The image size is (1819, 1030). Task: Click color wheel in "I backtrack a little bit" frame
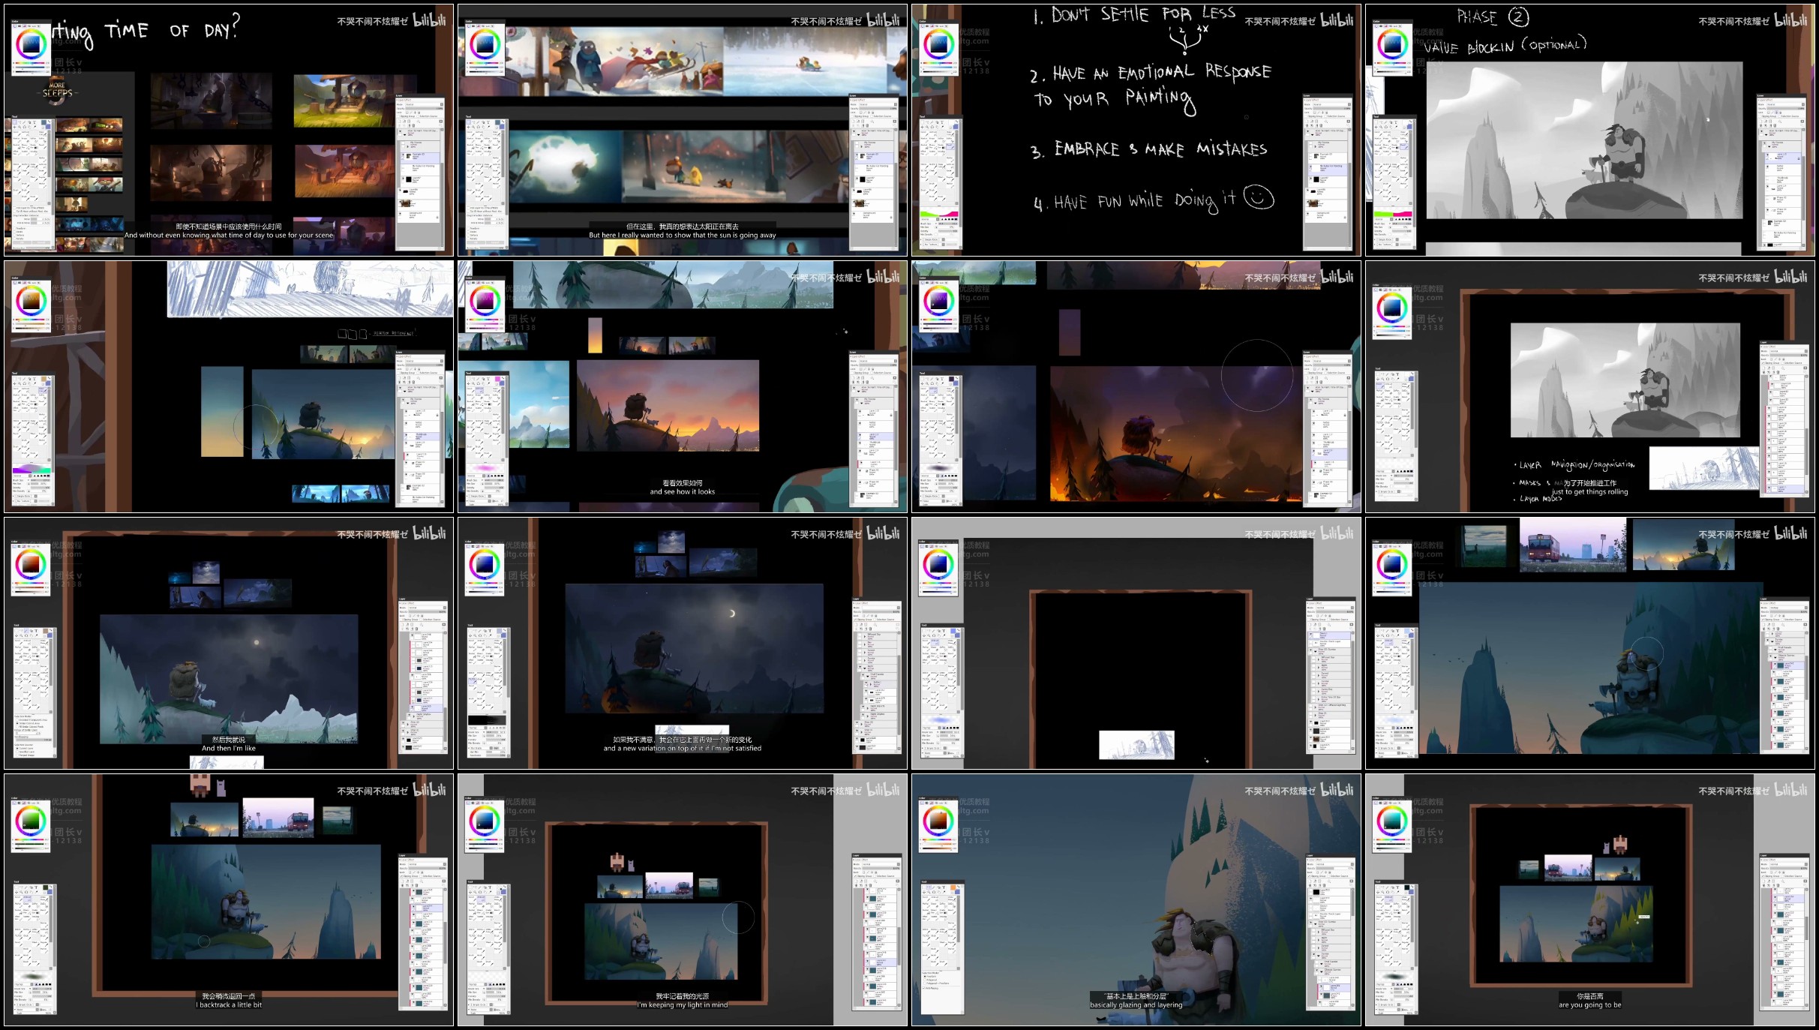[x=31, y=820]
